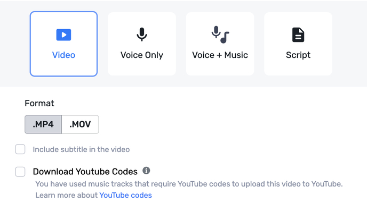Click the Voice + Music icon
Screen dimensions: 367x220
[x=220, y=35]
